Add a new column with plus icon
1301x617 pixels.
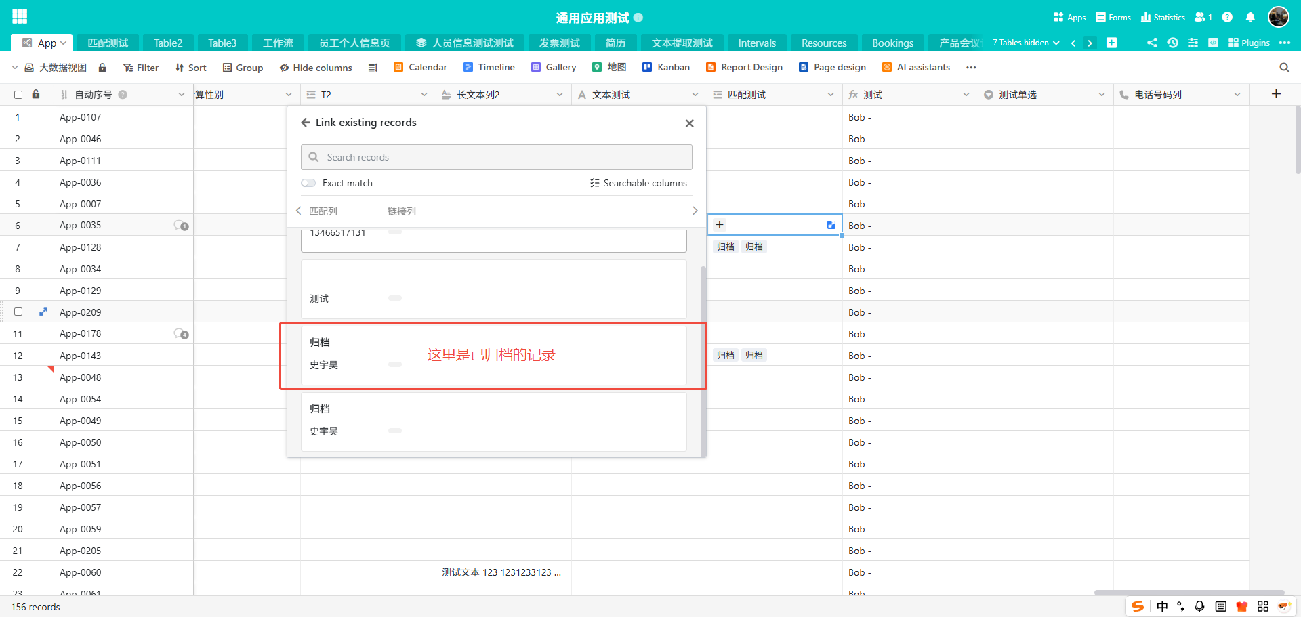click(1276, 94)
